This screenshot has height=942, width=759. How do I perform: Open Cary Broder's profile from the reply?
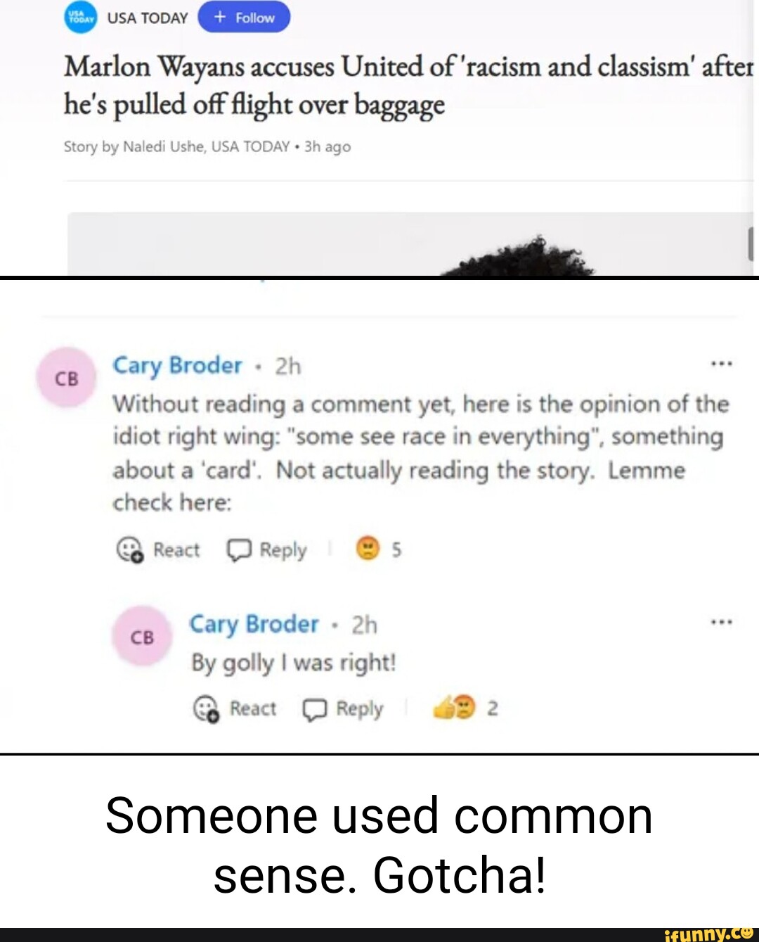[x=254, y=624]
